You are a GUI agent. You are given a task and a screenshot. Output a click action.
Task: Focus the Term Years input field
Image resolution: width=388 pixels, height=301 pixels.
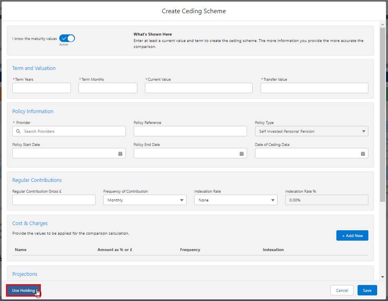(x=42, y=88)
